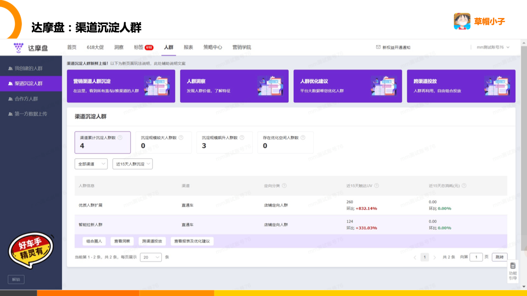Open the 标签 tab
Screen dimensions: 527x296
pos(138,47)
